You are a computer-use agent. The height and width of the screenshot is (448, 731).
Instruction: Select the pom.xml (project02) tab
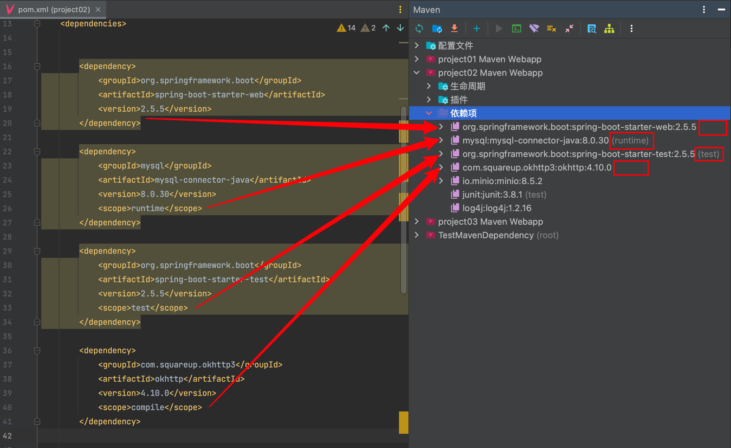click(x=54, y=9)
